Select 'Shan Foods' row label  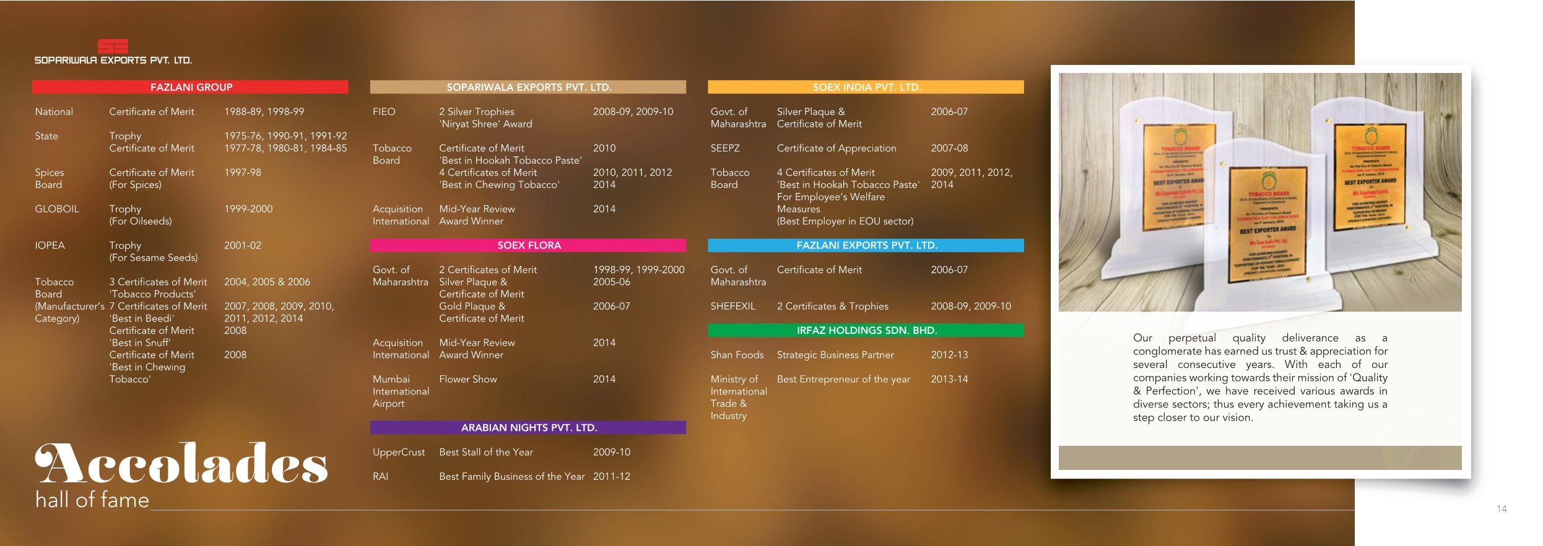pyautogui.click(x=737, y=355)
